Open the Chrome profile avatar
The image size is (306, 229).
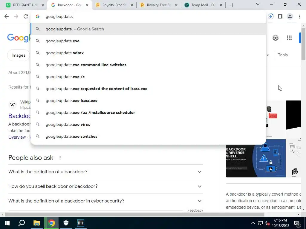click(290, 17)
